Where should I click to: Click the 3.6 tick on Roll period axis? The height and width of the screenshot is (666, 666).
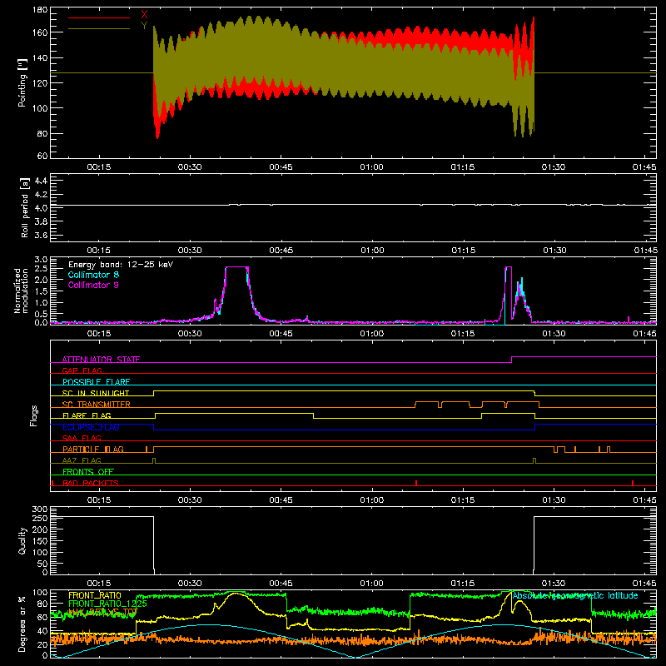pos(41,235)
